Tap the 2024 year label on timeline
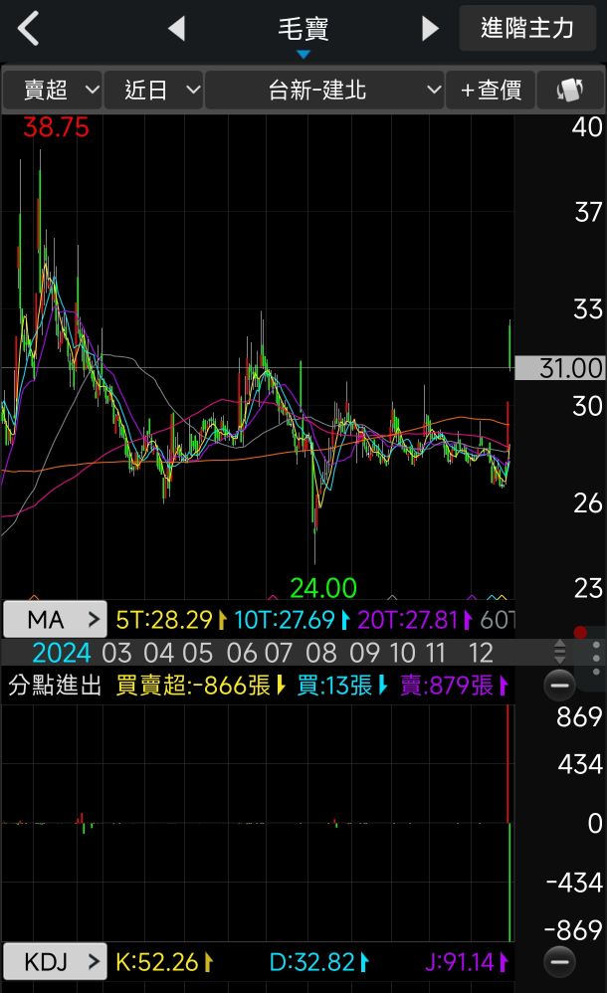Image resolution: width=607 pixels, height=993 pixels. pos(62,653)
